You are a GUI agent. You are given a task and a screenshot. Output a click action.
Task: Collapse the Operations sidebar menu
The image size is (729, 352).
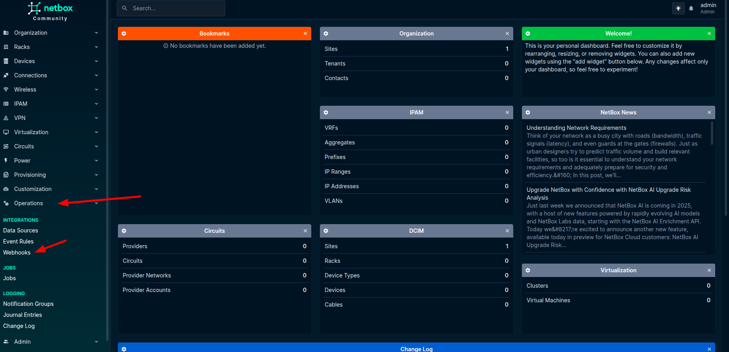click(50, 203)
